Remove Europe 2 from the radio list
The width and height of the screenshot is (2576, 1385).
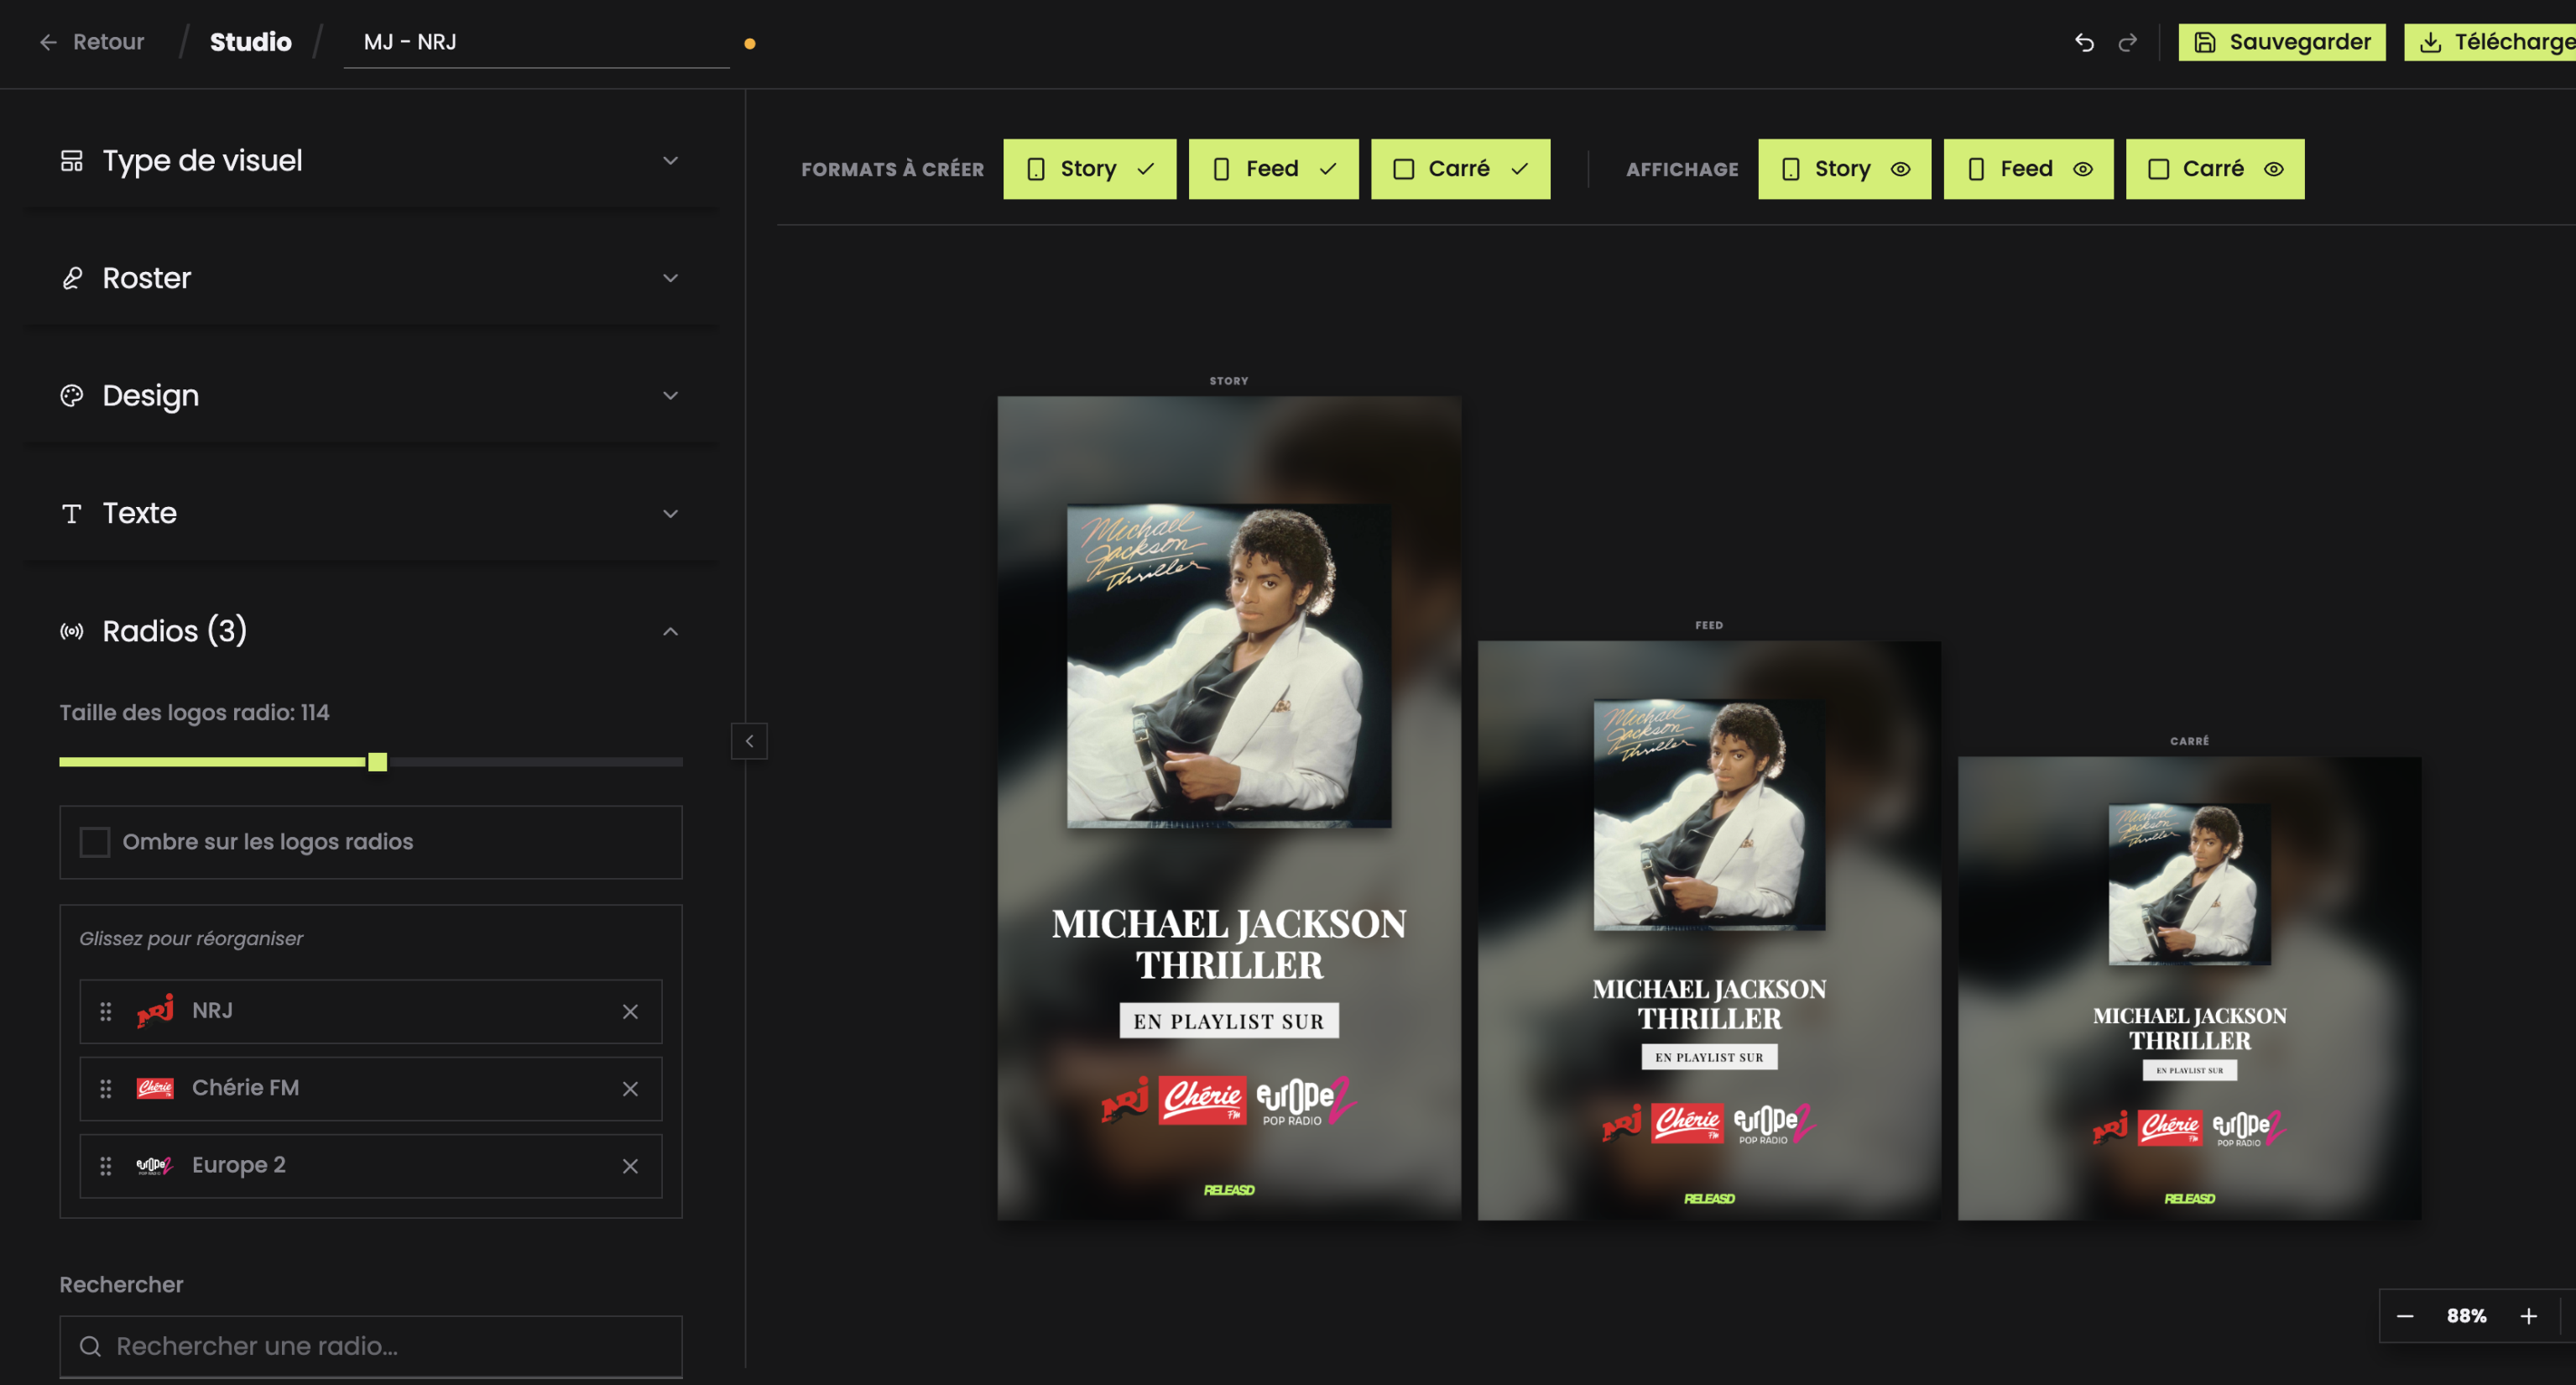(x=630, y=1166)
